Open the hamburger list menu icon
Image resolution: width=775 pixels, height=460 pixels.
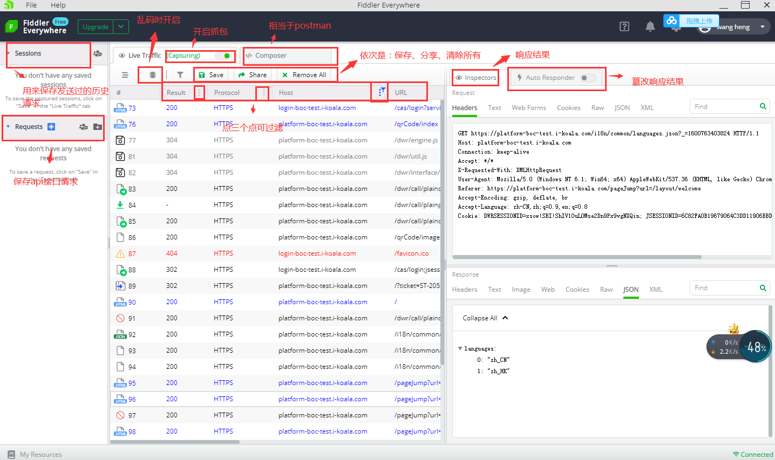125,75
